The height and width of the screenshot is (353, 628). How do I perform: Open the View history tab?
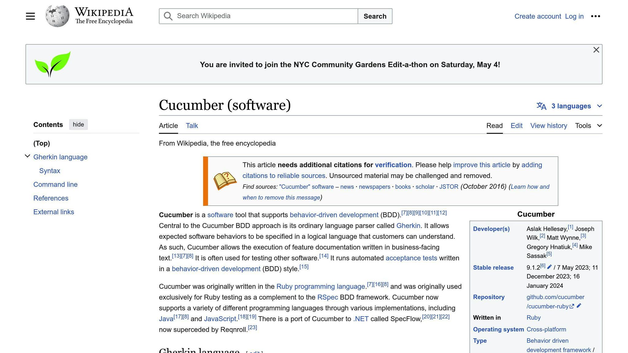549,126
